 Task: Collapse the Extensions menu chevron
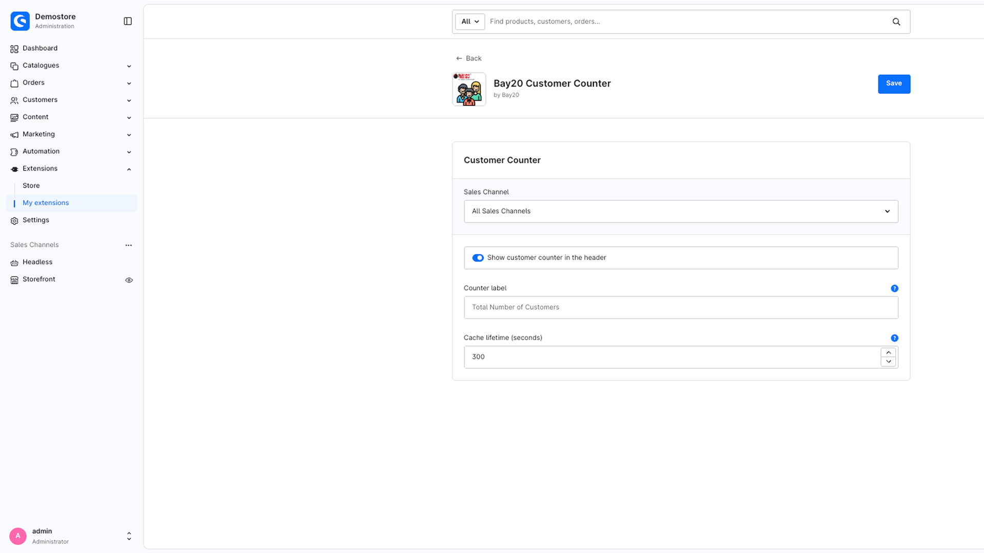129,169
